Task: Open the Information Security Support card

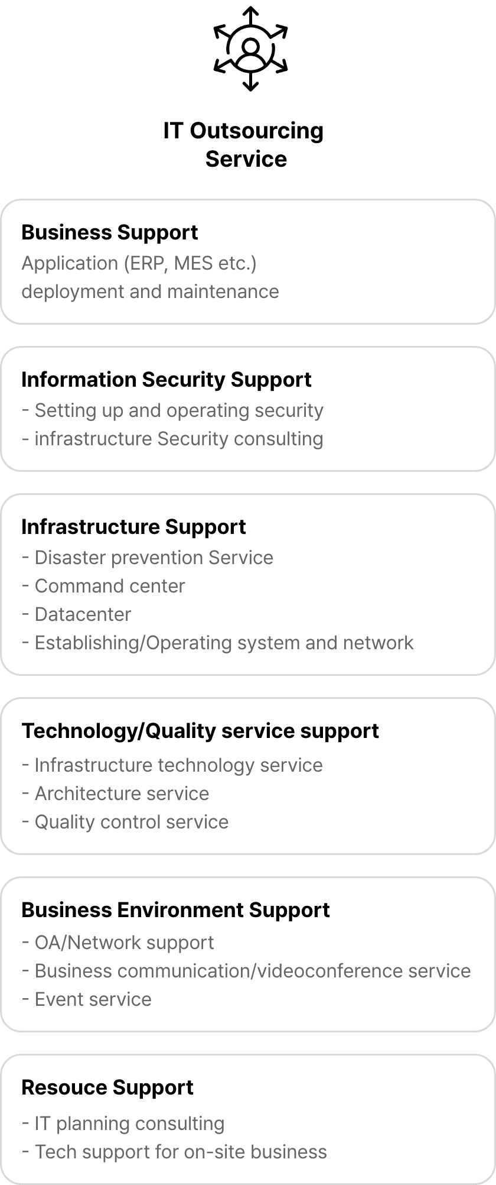Action: click(x=248, y=409)
